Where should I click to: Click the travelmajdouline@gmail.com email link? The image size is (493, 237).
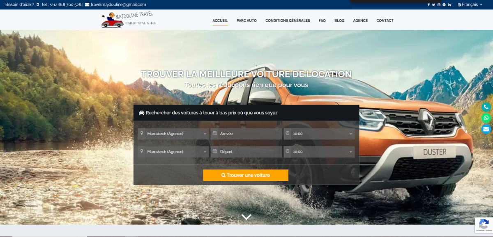[118, 5]
